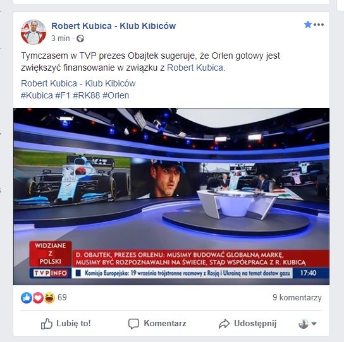Open the small profile avatar switcher

[x=304, y=324]
